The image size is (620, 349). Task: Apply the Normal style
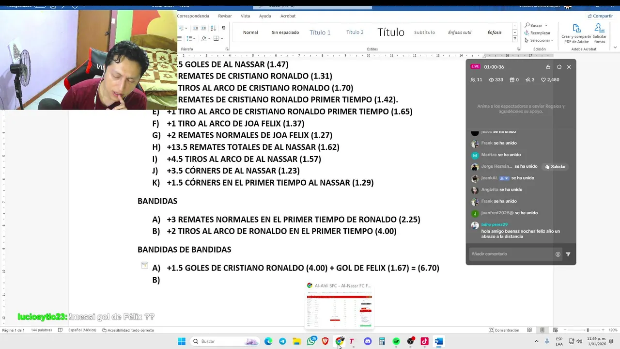click(x=250, y=32)
